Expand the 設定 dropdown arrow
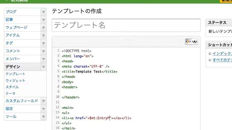Viewport: 232px width, 130px height. tap(43, 109)
